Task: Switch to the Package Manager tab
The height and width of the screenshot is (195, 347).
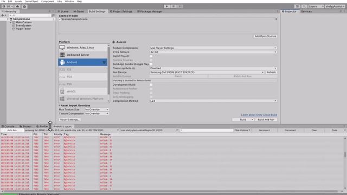Action: tap(150, 11)
